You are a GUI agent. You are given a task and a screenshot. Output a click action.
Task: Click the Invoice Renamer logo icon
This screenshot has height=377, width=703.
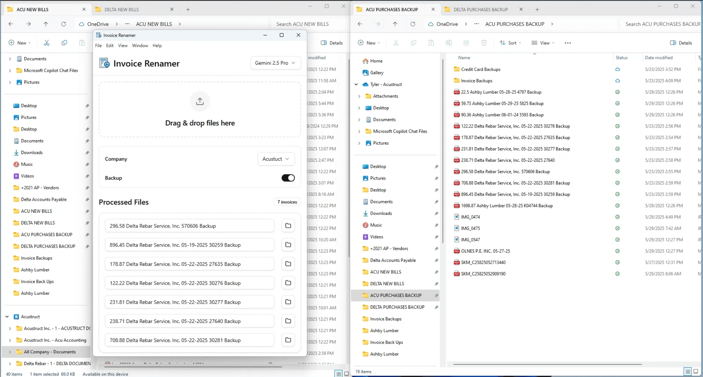pyautogui.click(x=104, y=63)
